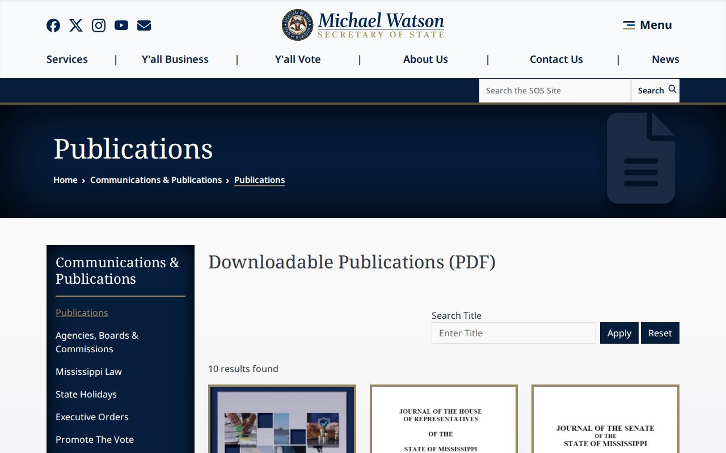This screenshot has width=726, height=453.
Task: Open Journal of the Senate thumbnail
Action: [605, 419]
